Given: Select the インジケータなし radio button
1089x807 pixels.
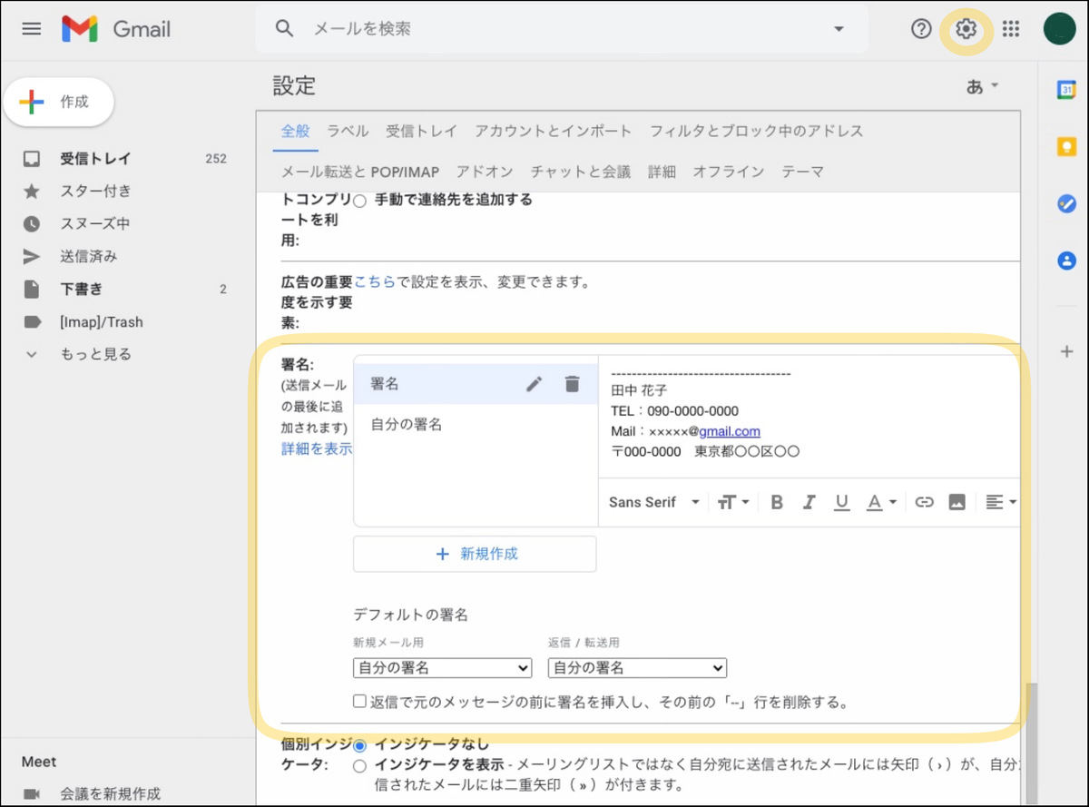Looking at the screenshot, I should (360, 745).
